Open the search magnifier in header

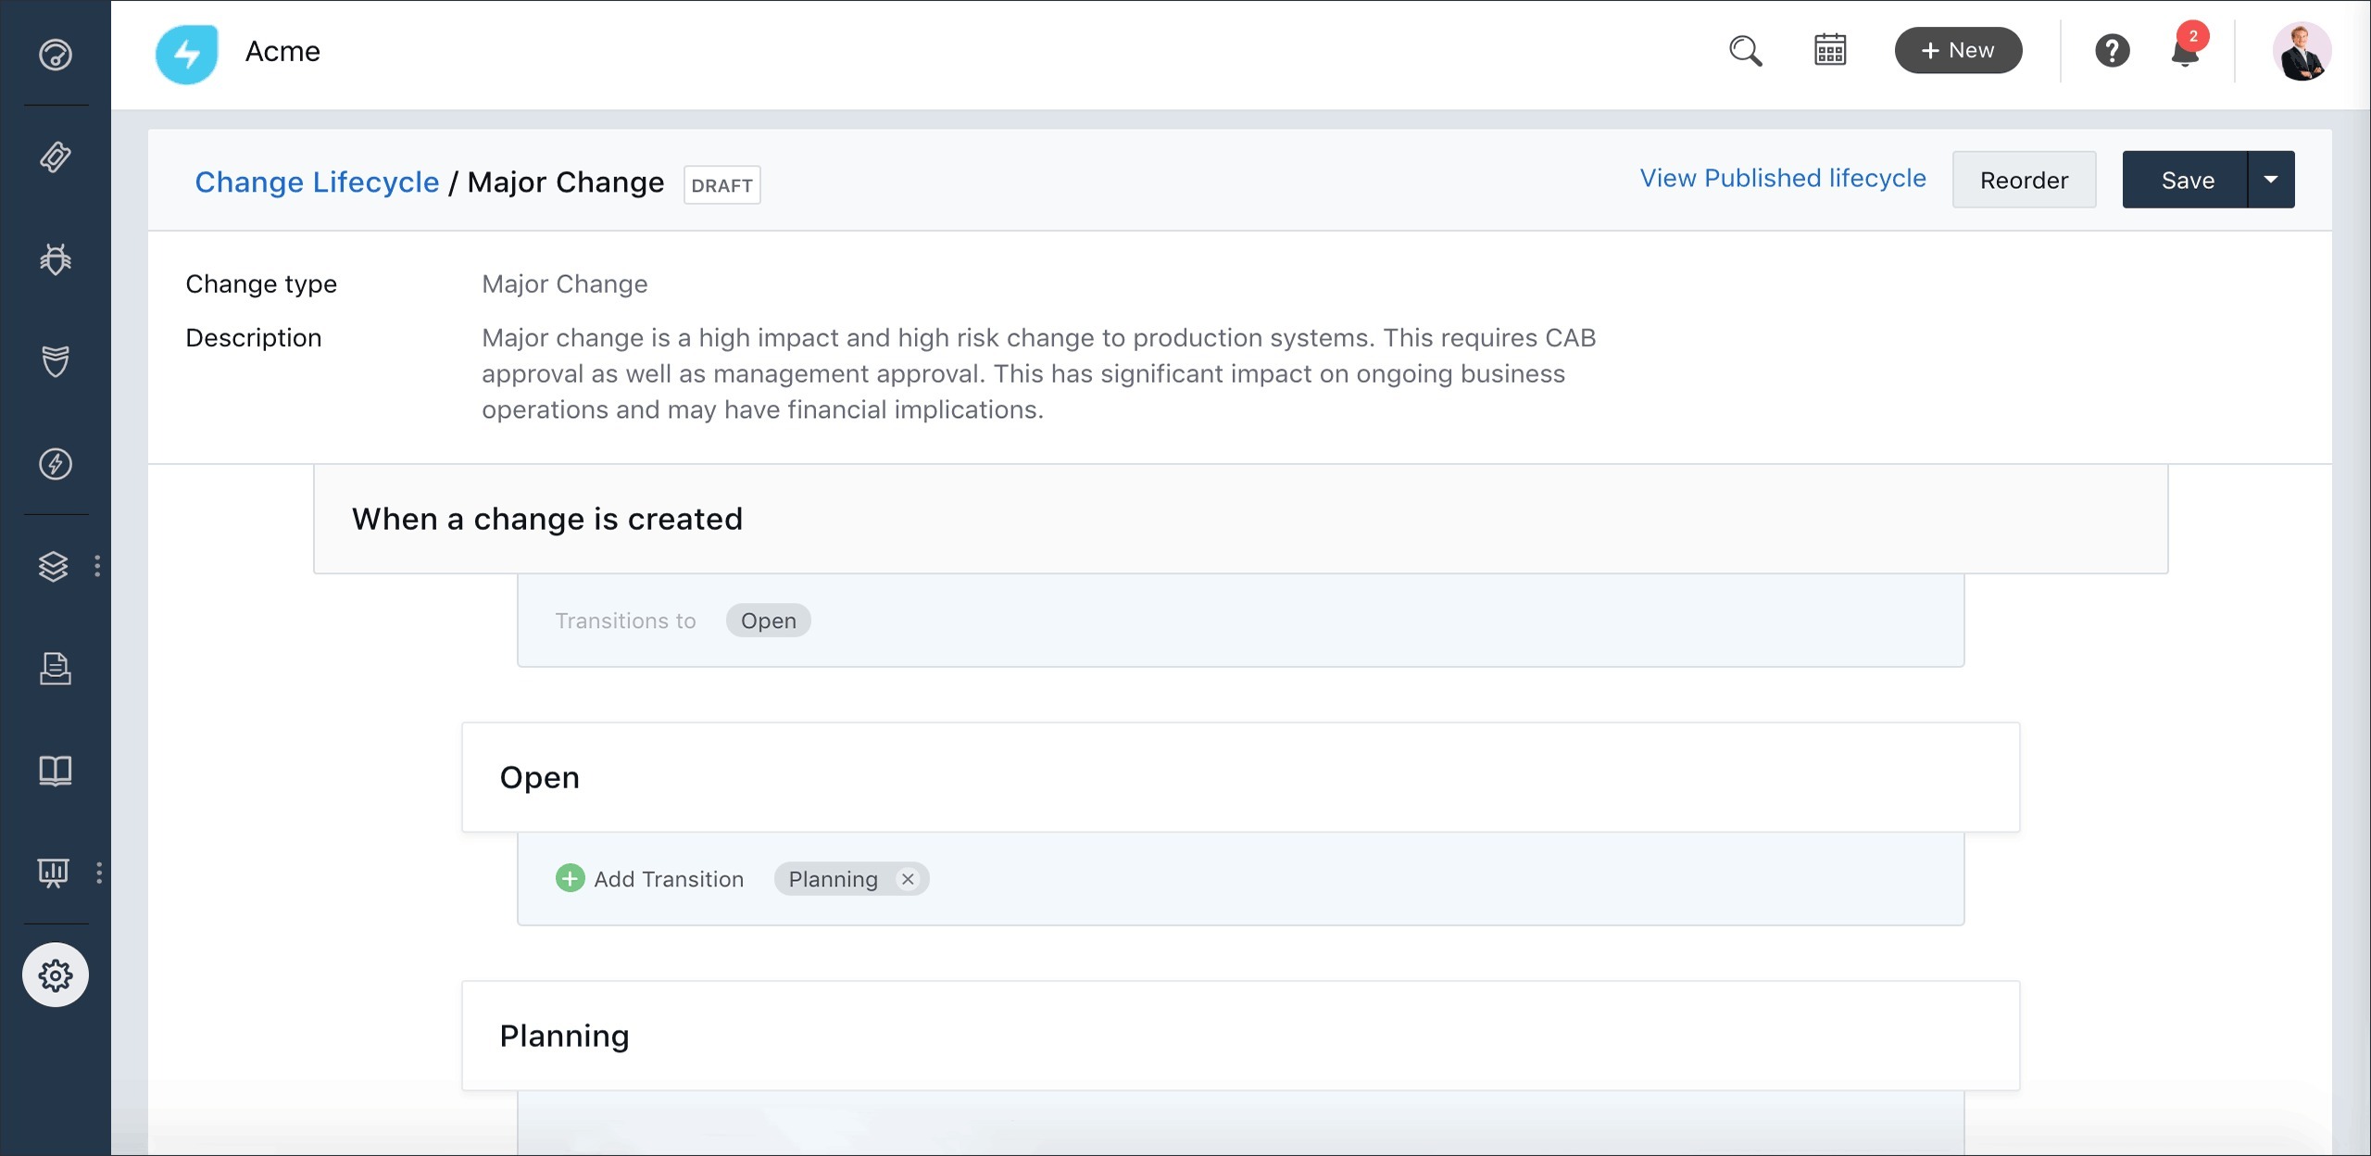[x=1746, y=51]
